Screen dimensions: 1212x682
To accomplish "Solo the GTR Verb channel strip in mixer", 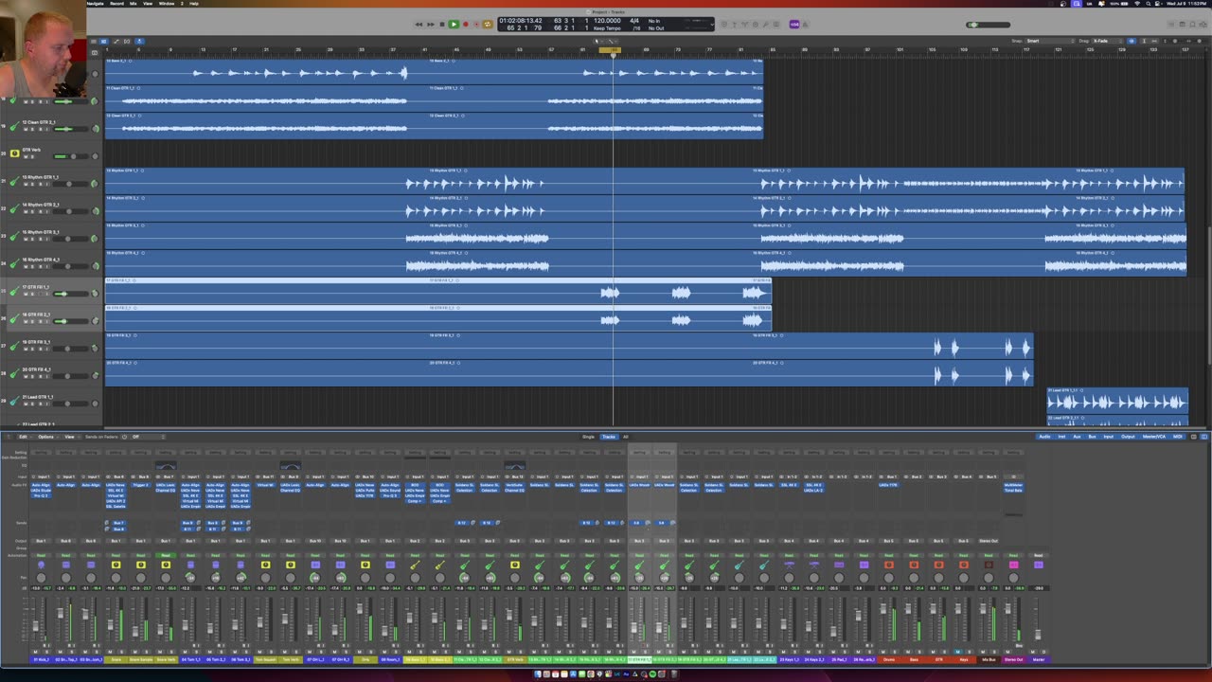I will 519,652.
